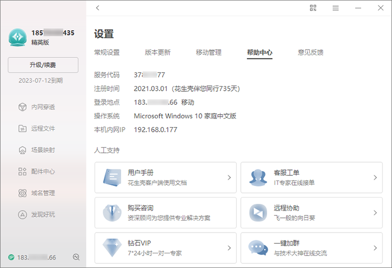Viewport: 392px width, 268px height.
Task: Click the IP address in the status bar
Action: tap(37, 257)
